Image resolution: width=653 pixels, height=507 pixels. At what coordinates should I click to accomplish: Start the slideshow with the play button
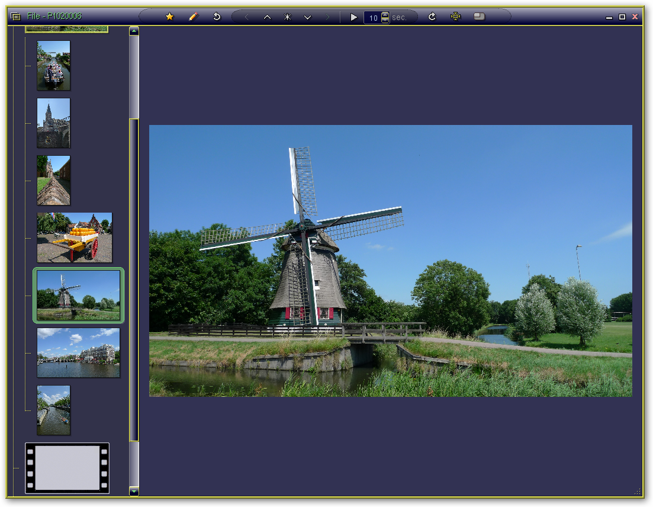(353, 17)
